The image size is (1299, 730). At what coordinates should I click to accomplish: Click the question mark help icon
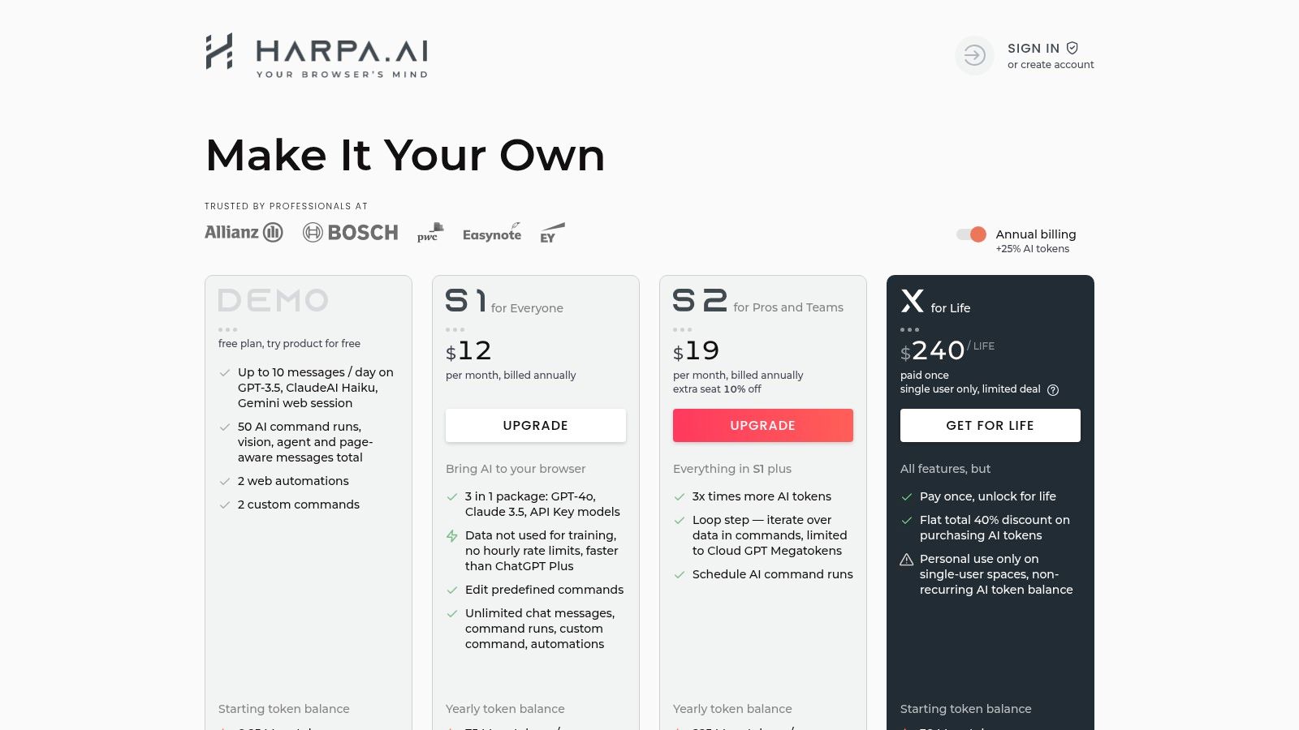coord(1053,390)
